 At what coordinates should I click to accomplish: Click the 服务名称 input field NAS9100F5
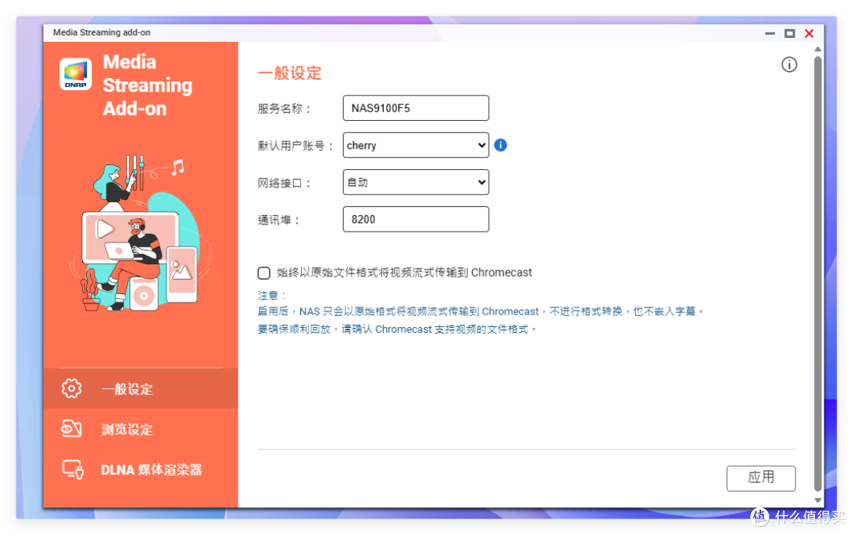pos(415,108)
